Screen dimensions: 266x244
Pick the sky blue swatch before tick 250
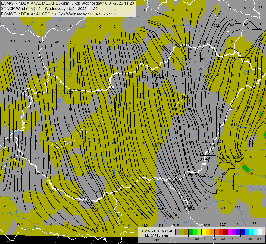click(247, 232)
